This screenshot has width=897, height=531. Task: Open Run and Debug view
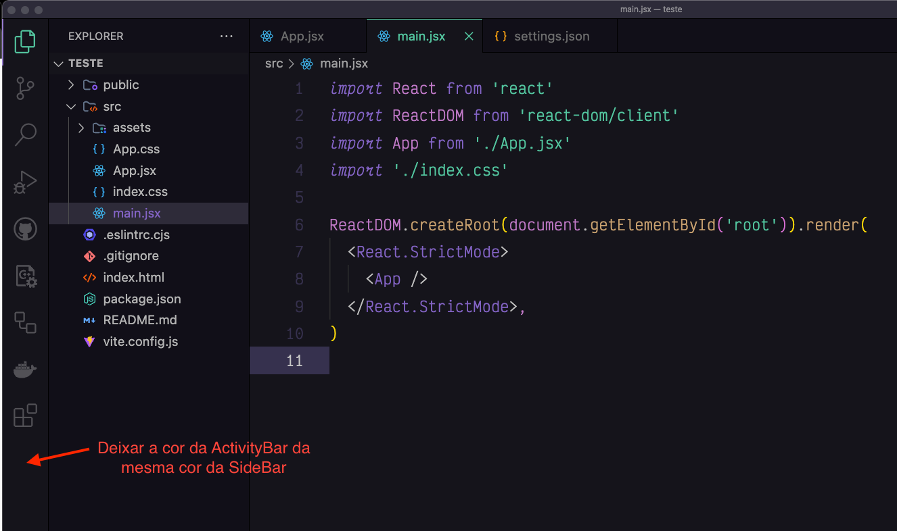[25, 182]
